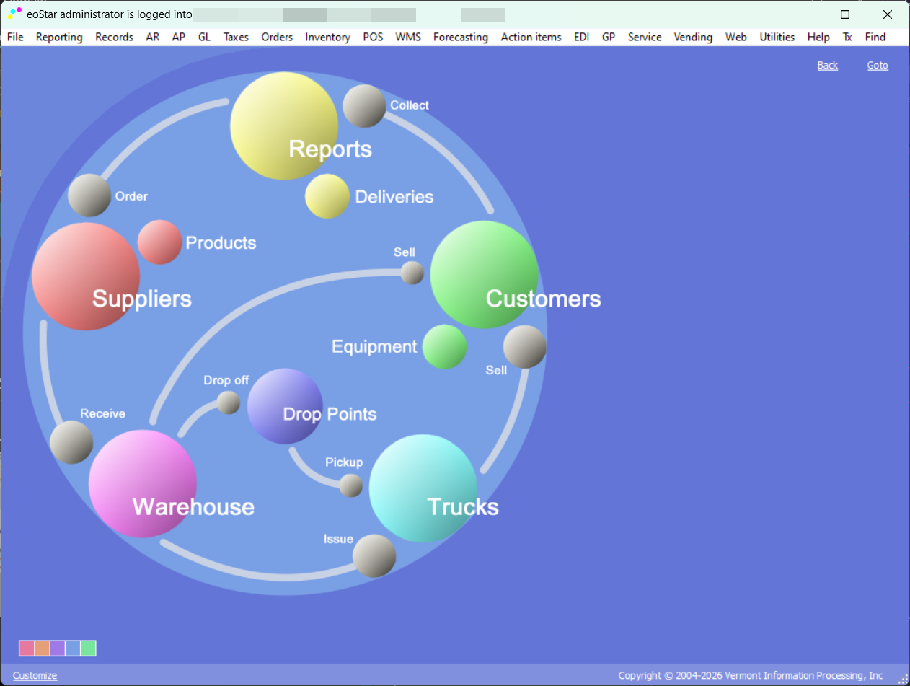Image resolution: width=910 pixels, height=686 pixels.
Task: Open the EDI menu
Action: [x=581, y=37]
